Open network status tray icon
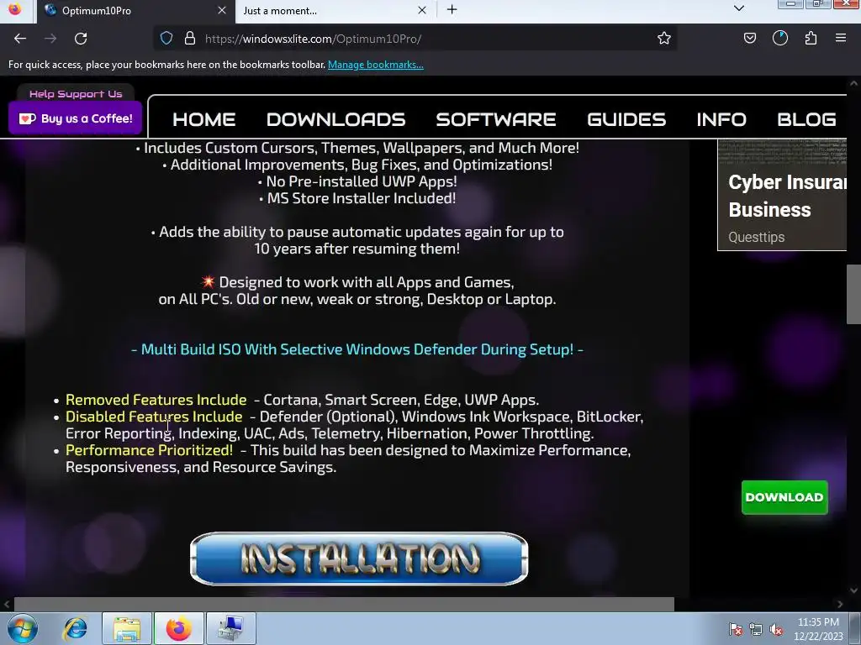861x645 pixels. click(x=756, y=630)
